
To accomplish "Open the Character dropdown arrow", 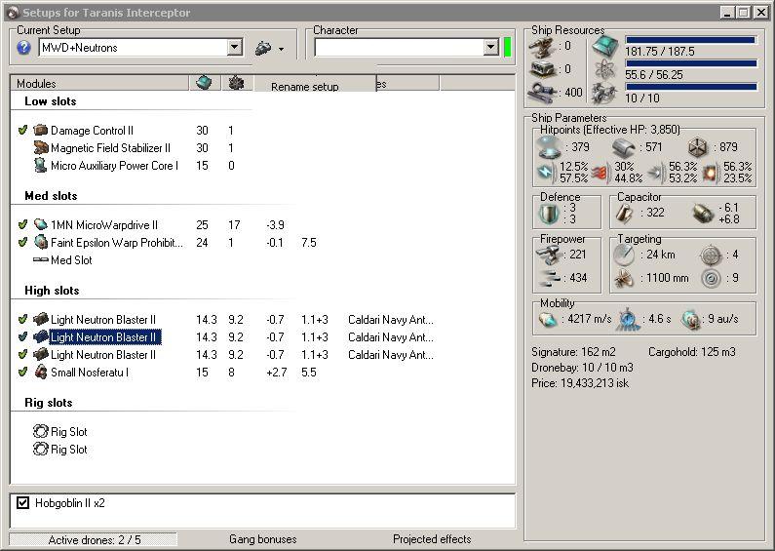I will click(x=490, y=48).
